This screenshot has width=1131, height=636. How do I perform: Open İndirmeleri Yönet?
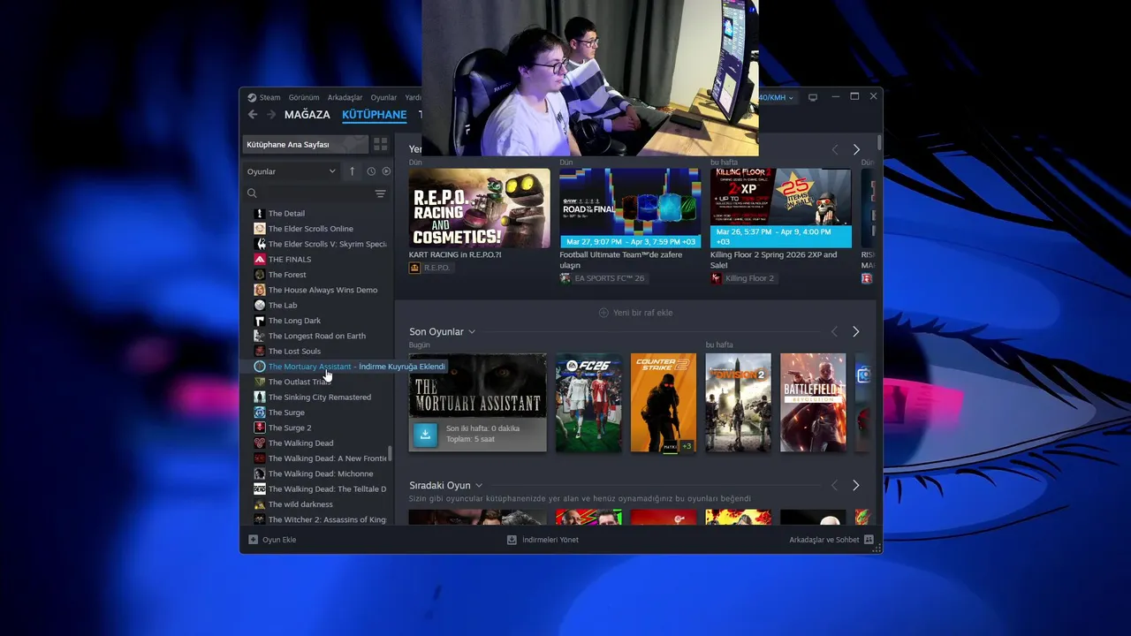click(543, 540)
